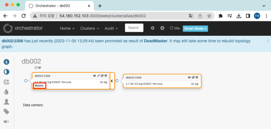This screenshot has width=271, height=129.
Task: Open the Home dropdown menu
Action: pos(67,28)
